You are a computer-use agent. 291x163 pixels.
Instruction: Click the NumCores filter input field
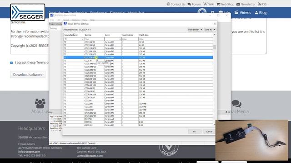point(130,39)
